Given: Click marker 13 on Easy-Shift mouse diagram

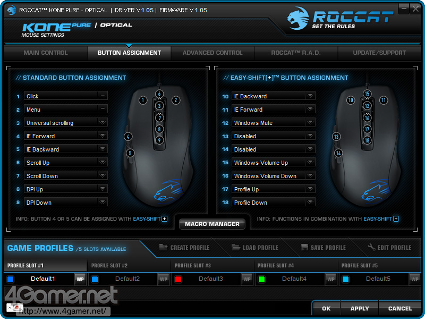Looking at the screenshot, I should point(336,137).
